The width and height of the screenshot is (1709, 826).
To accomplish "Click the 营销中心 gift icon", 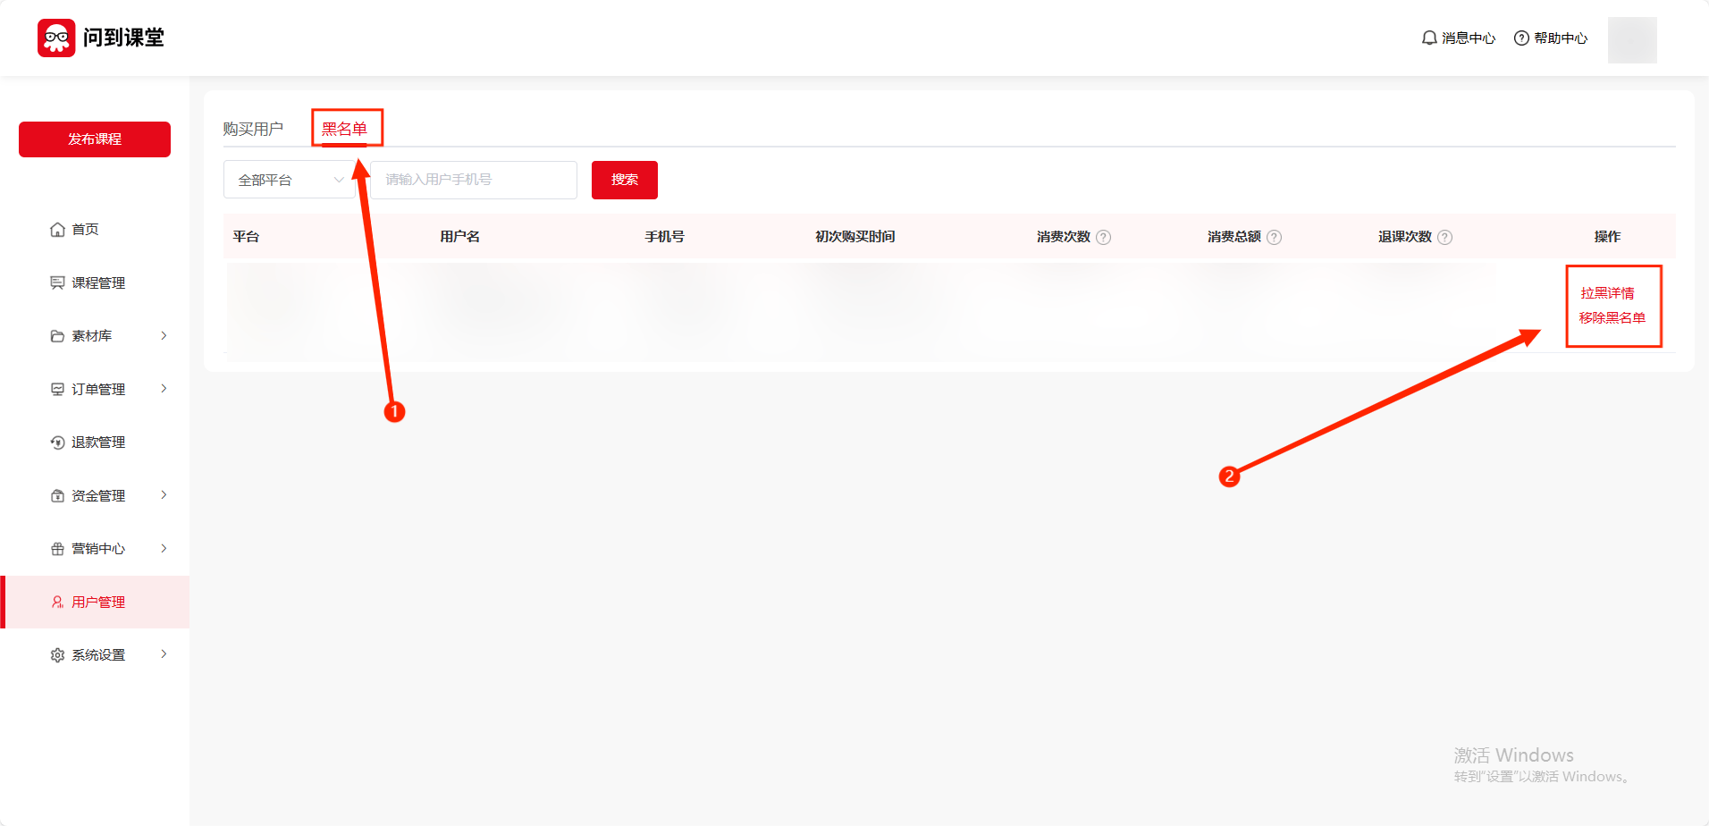I will (58, 549).
